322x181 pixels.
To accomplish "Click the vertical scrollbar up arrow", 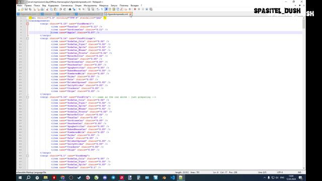I will click(x=304, y=18).
